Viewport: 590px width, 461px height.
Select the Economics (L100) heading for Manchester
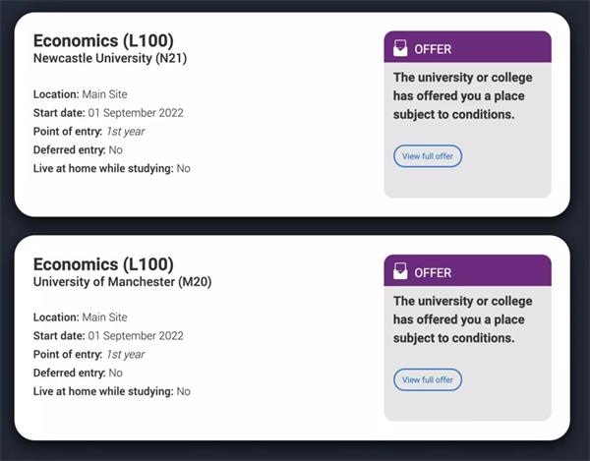[x=103, y=264]
